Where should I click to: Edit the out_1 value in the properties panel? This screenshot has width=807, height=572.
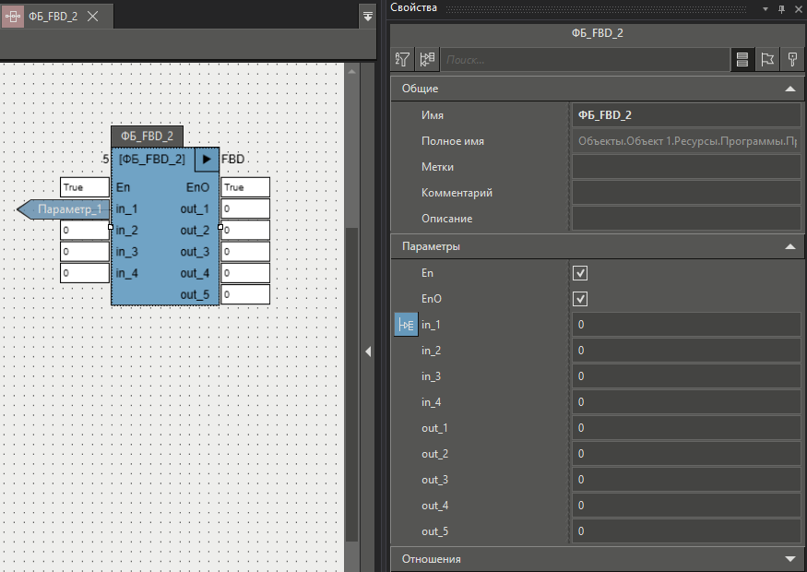[x=686, y=428]
